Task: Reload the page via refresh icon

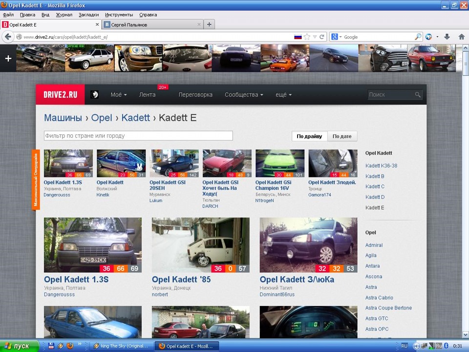Action: point(322,37)
